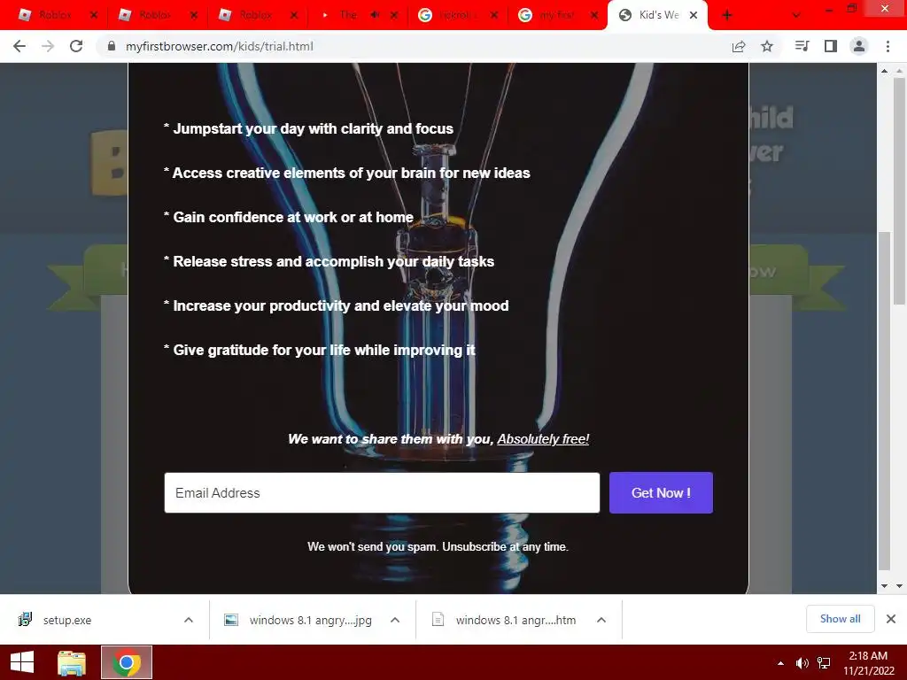
Task: Open the Chrome three-dot menu
Action: click(x=888, y=46)
